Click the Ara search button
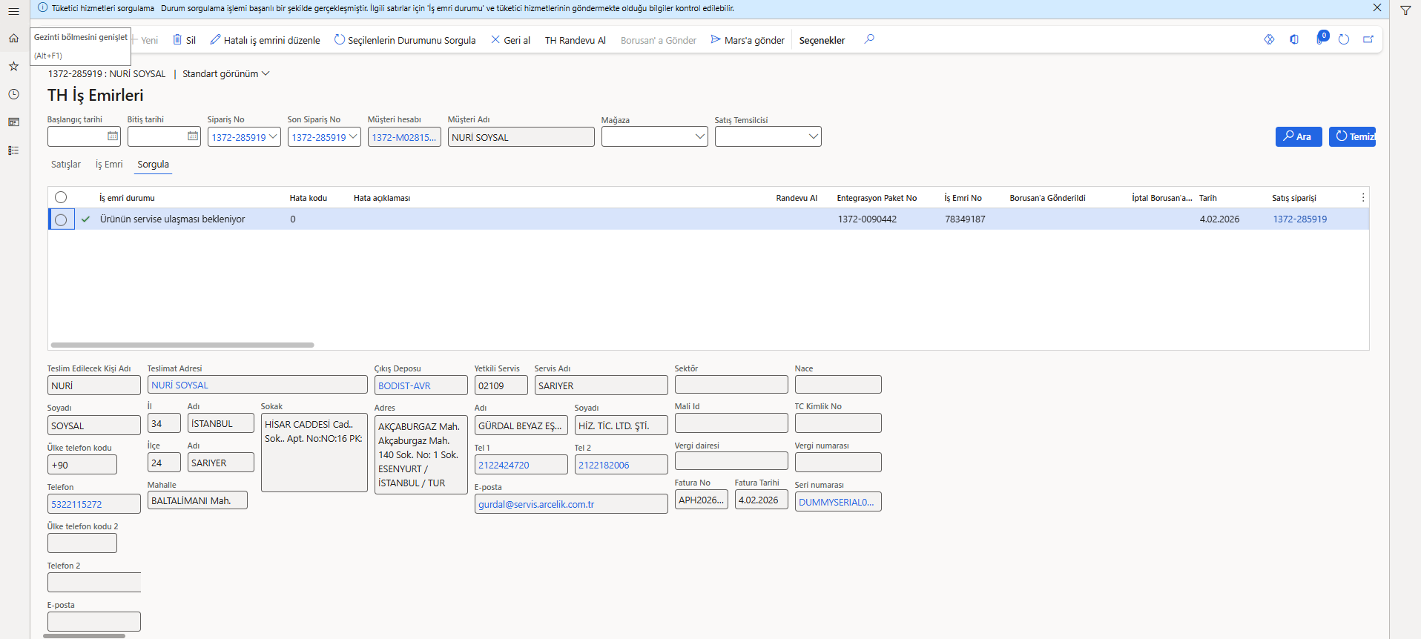The width and height of the screenshot is (1421, 639). click(1299, 136)
